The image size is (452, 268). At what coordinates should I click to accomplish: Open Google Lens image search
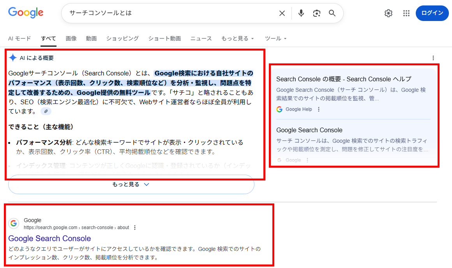click(316, 13)
